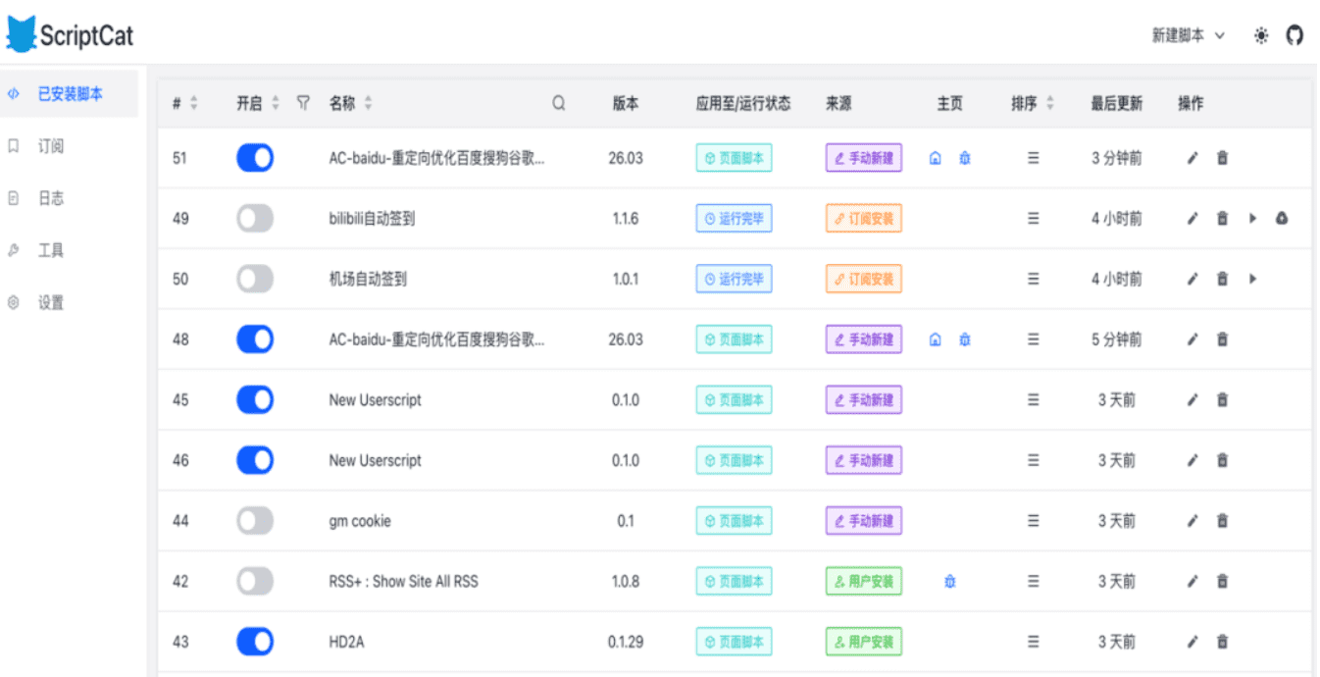Disable the HD2A script switch
This screenshot has height=677, width=1320.
click(x=255, y=642)
